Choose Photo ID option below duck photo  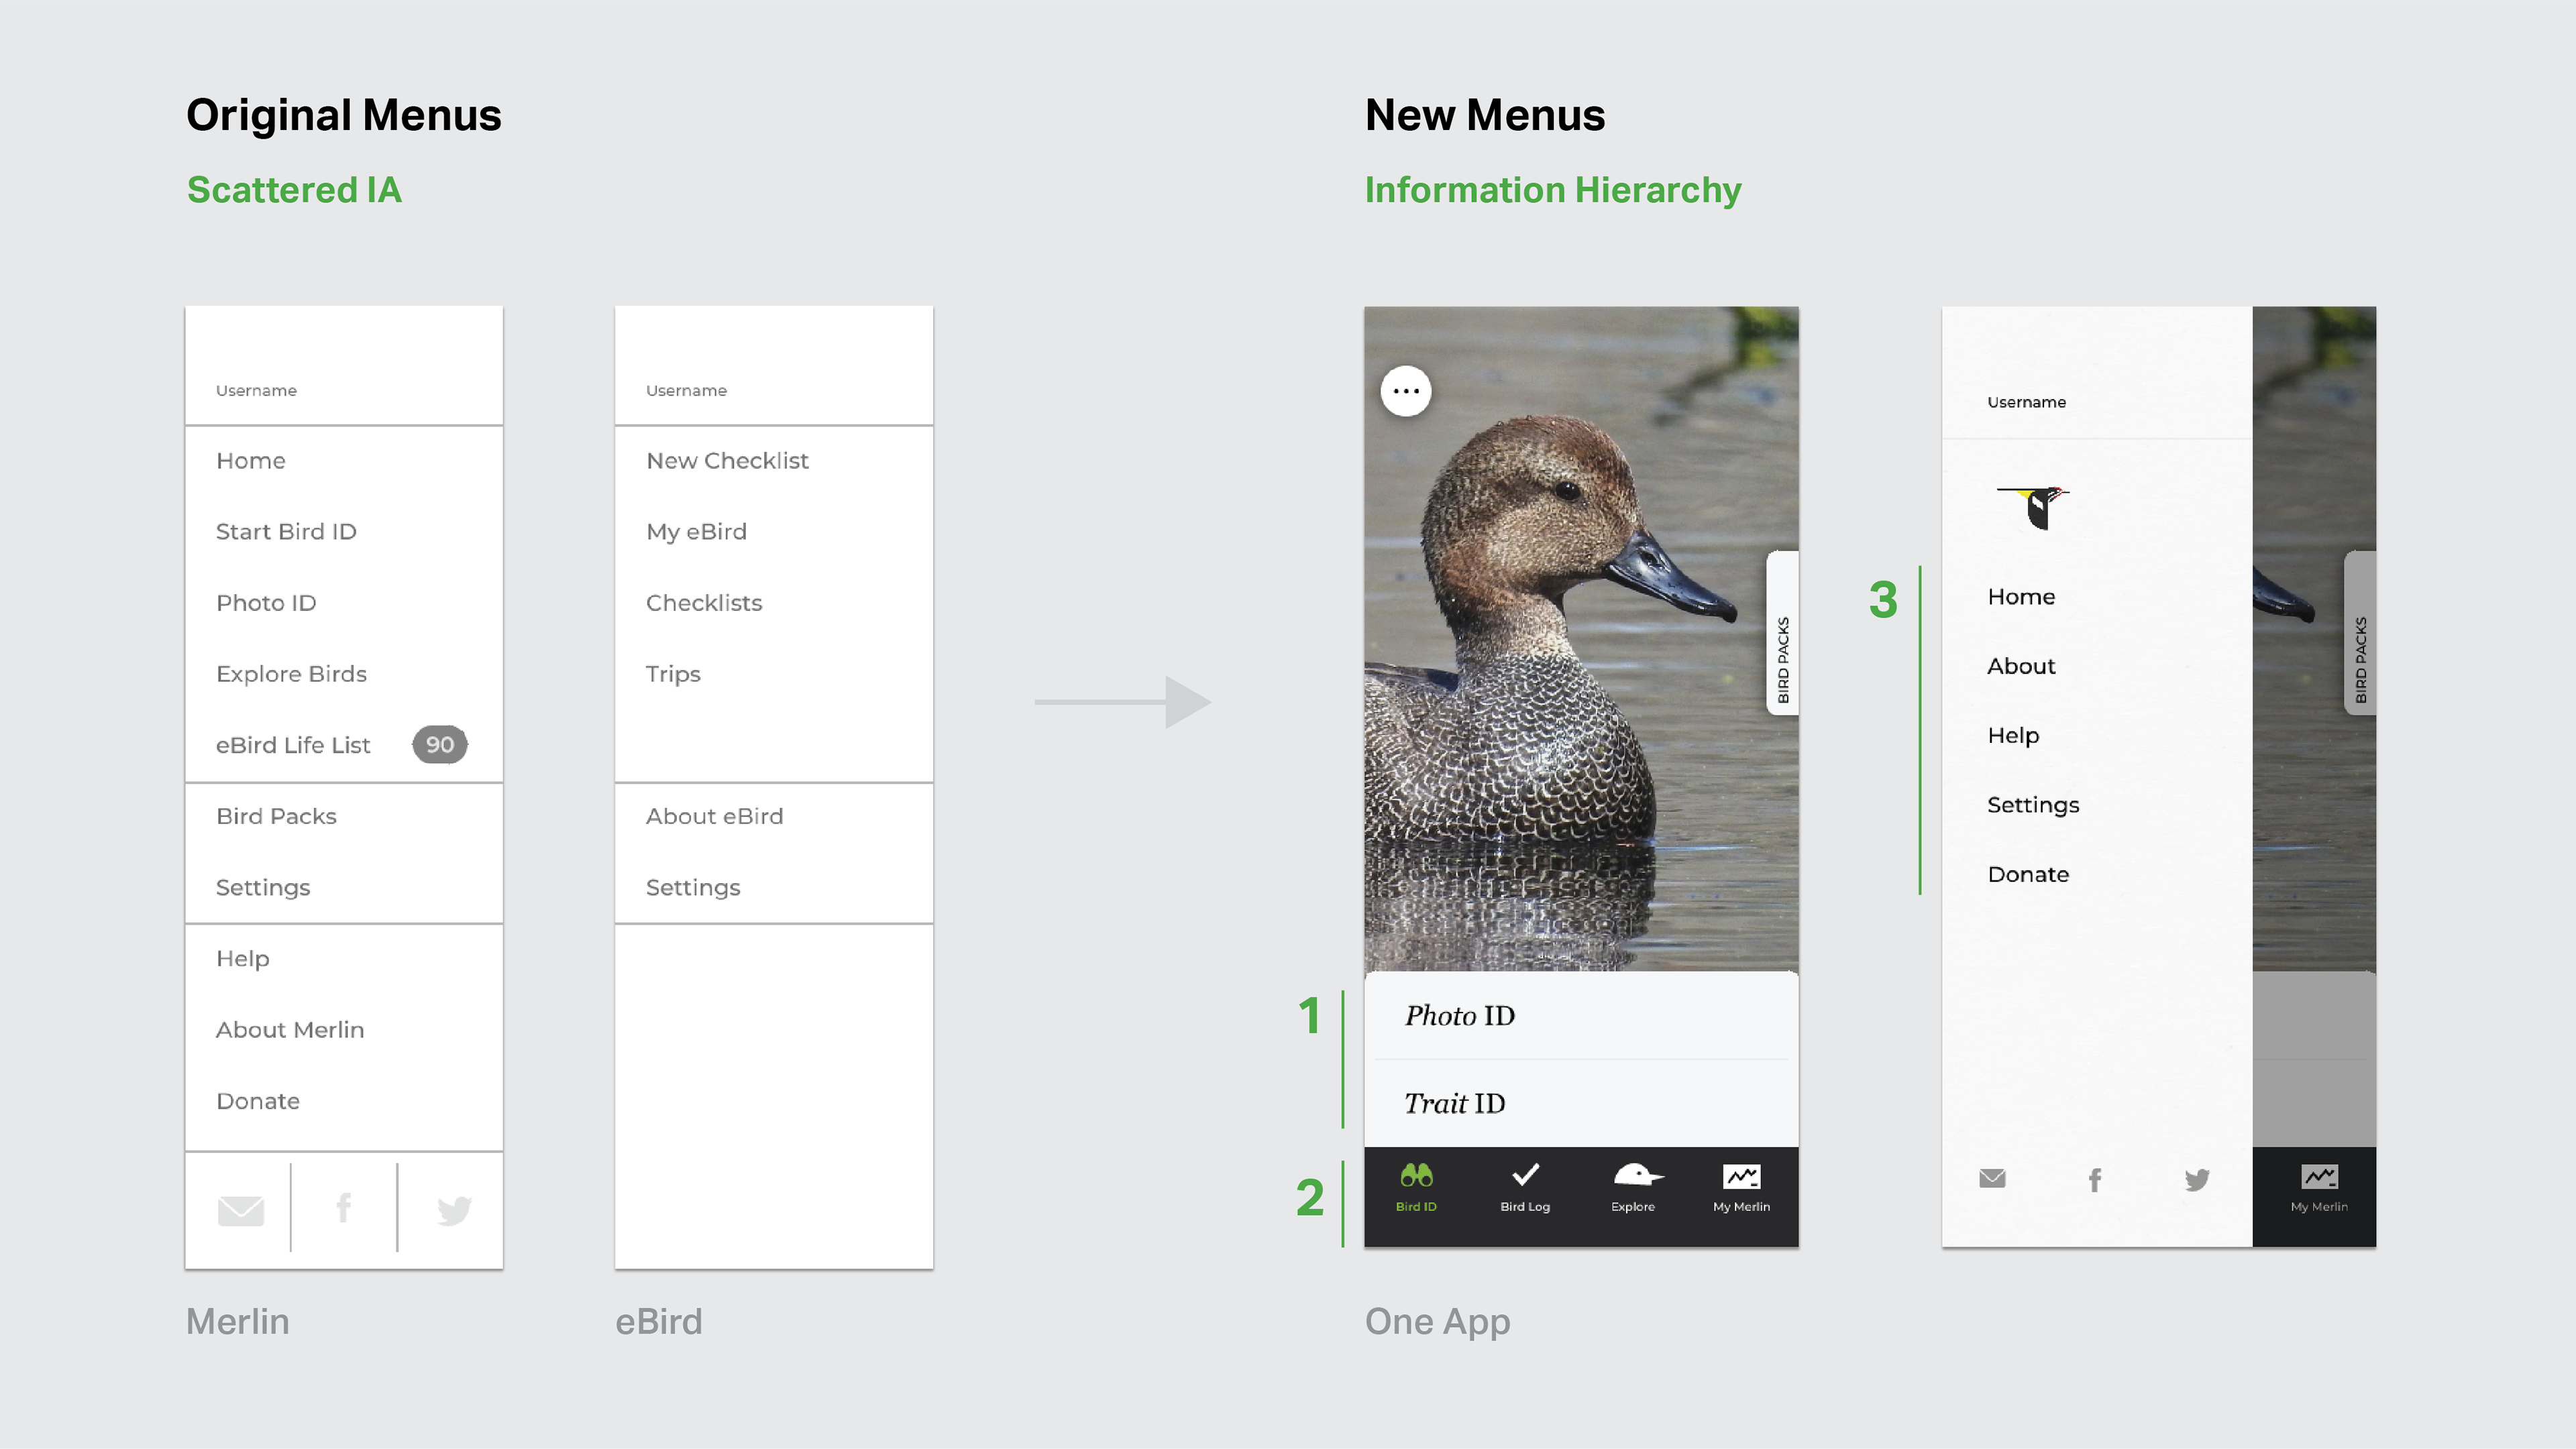coord(1581,1015)
